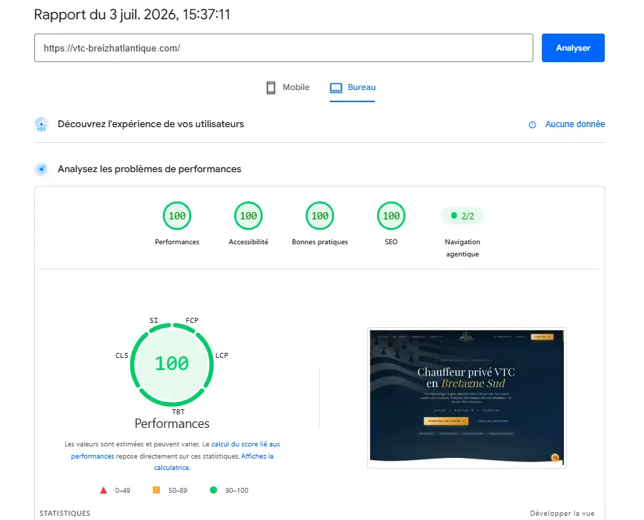
Task: Click the info icon beside Aucune donnée
Action: [533, 124]
